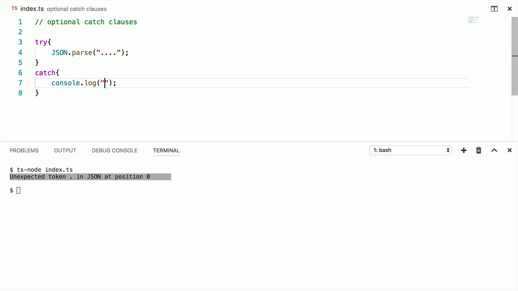Click the '$ ts-node index.ts' command line
518x291 pixels.
pyautogui.click(x=41, y=170)
